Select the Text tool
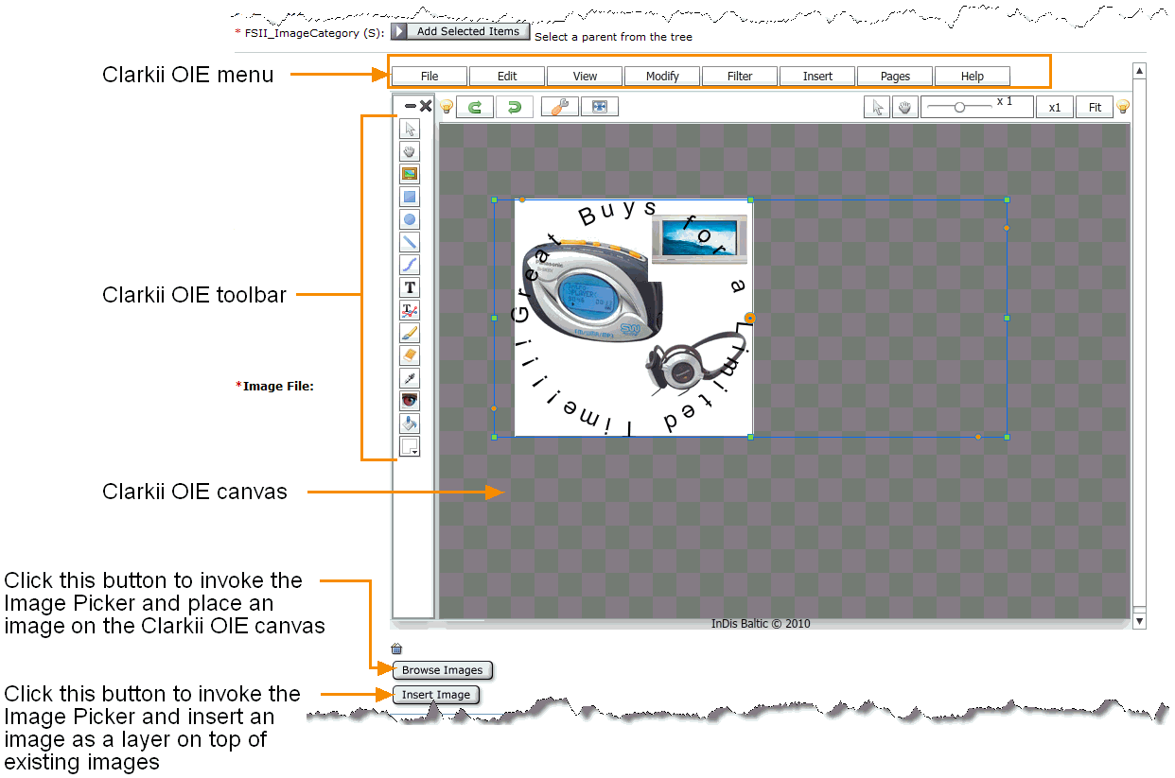 (410, 288)
